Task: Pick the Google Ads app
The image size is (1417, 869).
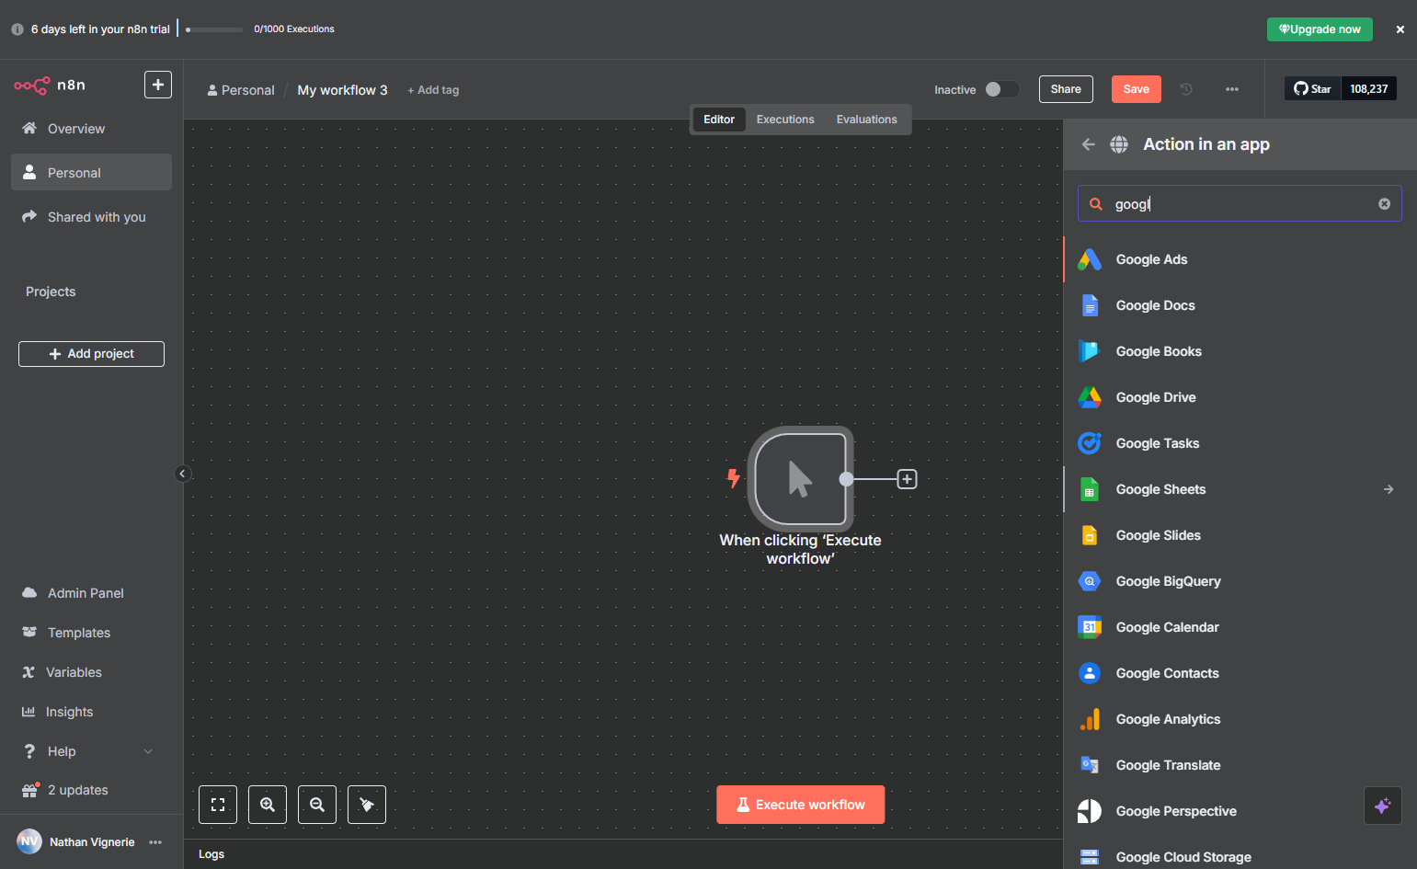Action: click(x=1240, y=259)
